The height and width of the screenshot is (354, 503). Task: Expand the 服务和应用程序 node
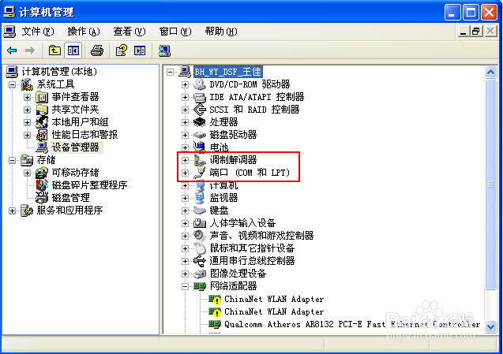[x=12, y=211]
